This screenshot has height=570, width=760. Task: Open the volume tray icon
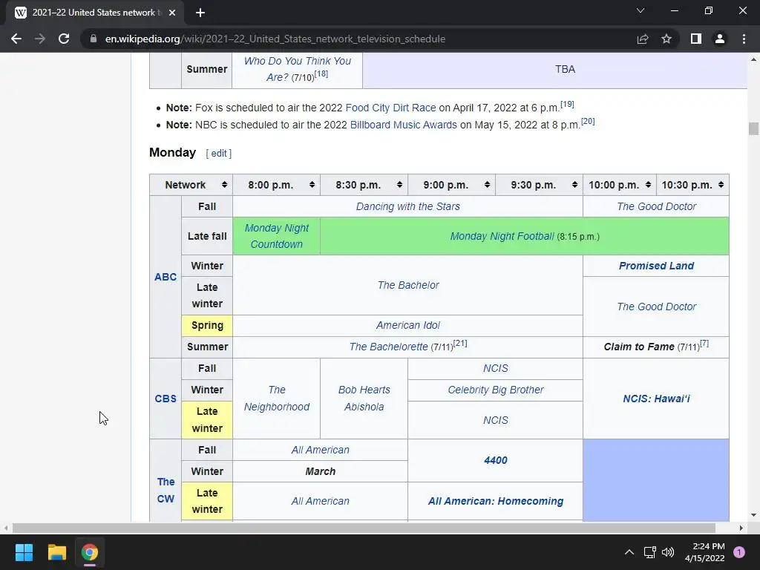[x=668, y=552]
